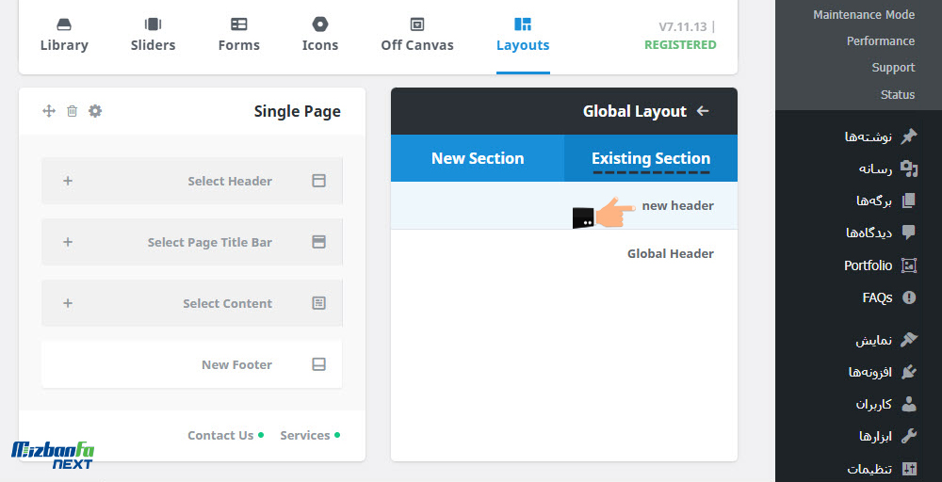Click the pushpin icon beside نوشته‌ها
This screenshot has height=482, width=942.
click(909, 137)
